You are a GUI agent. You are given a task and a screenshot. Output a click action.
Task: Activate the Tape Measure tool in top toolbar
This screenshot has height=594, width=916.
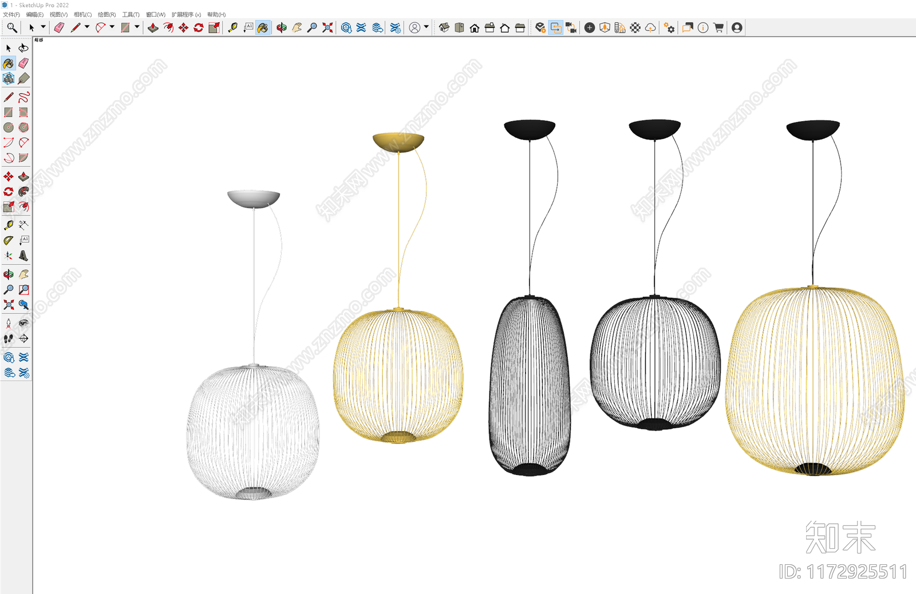(232, 27)
